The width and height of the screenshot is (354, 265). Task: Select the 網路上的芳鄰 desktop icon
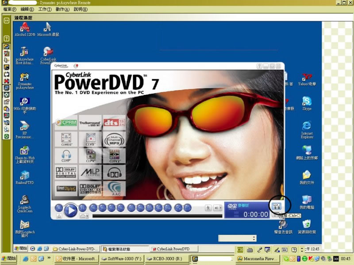(x=307, y=152)
